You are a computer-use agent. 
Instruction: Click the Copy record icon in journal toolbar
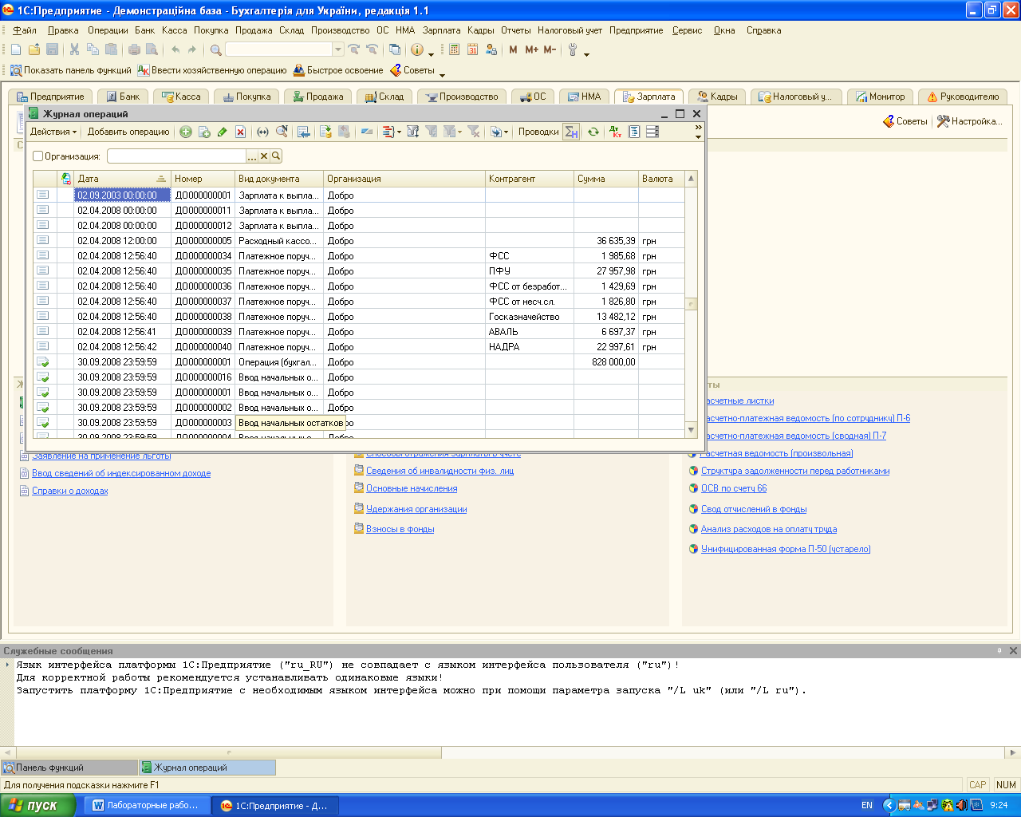[x=204, y=132]
